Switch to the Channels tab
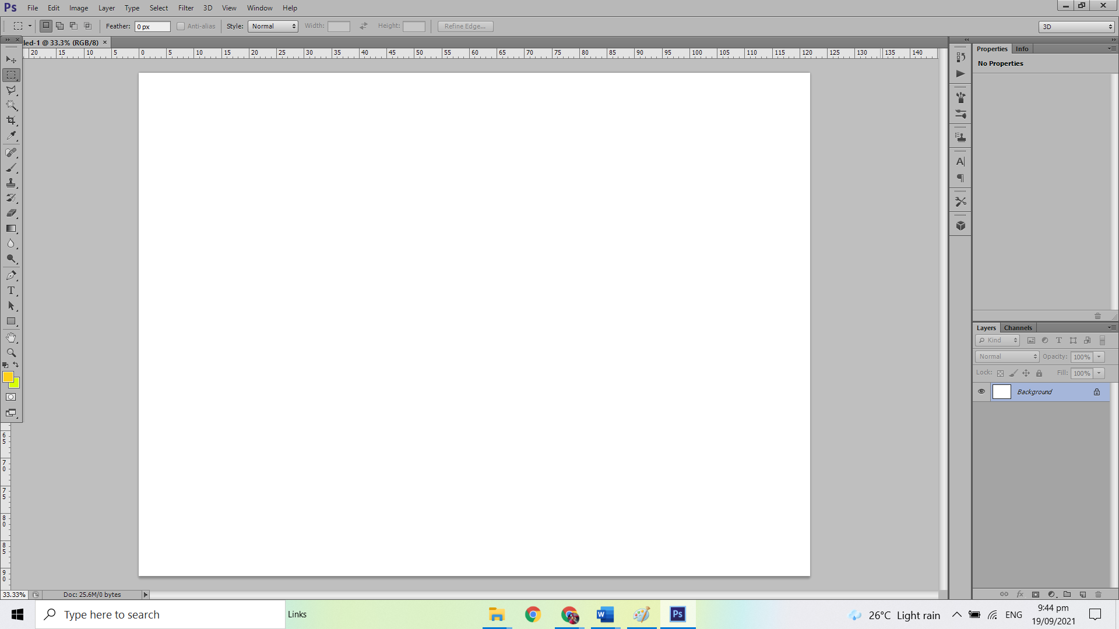 1018,327
